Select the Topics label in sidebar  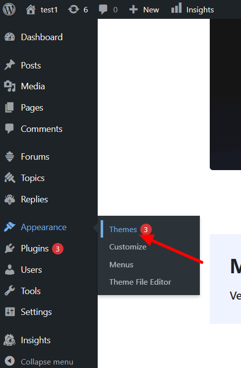pos(33,178)
